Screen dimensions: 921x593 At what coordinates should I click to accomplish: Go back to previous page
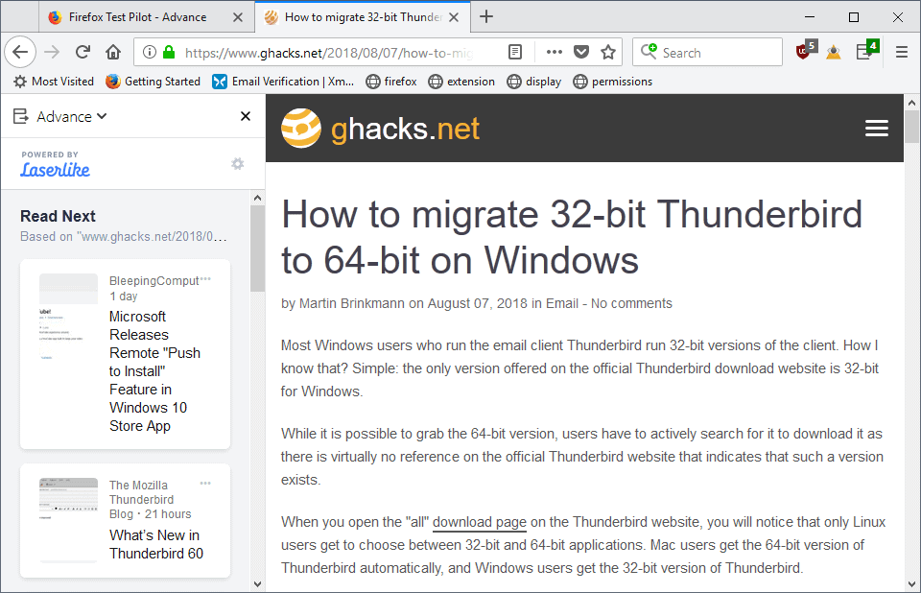click(20, 53)
